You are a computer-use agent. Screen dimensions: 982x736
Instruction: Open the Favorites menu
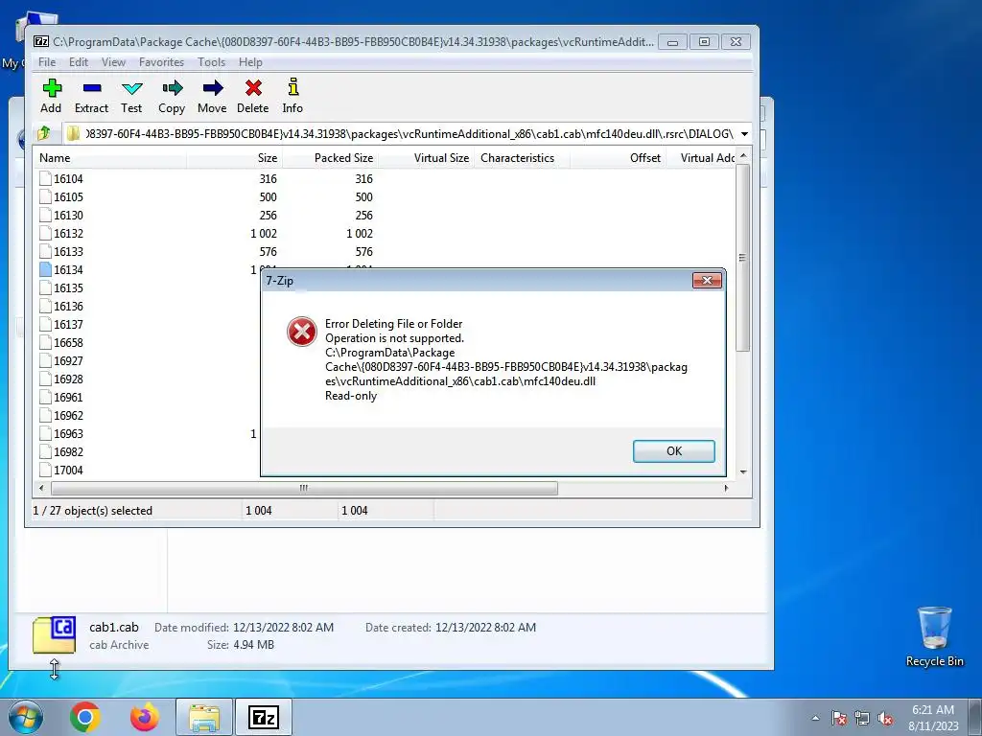click(x=161, y=62)
